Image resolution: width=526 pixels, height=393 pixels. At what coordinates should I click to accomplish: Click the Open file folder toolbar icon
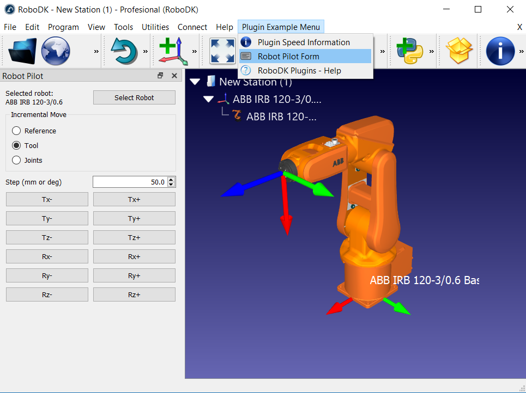tap(22, 51)
